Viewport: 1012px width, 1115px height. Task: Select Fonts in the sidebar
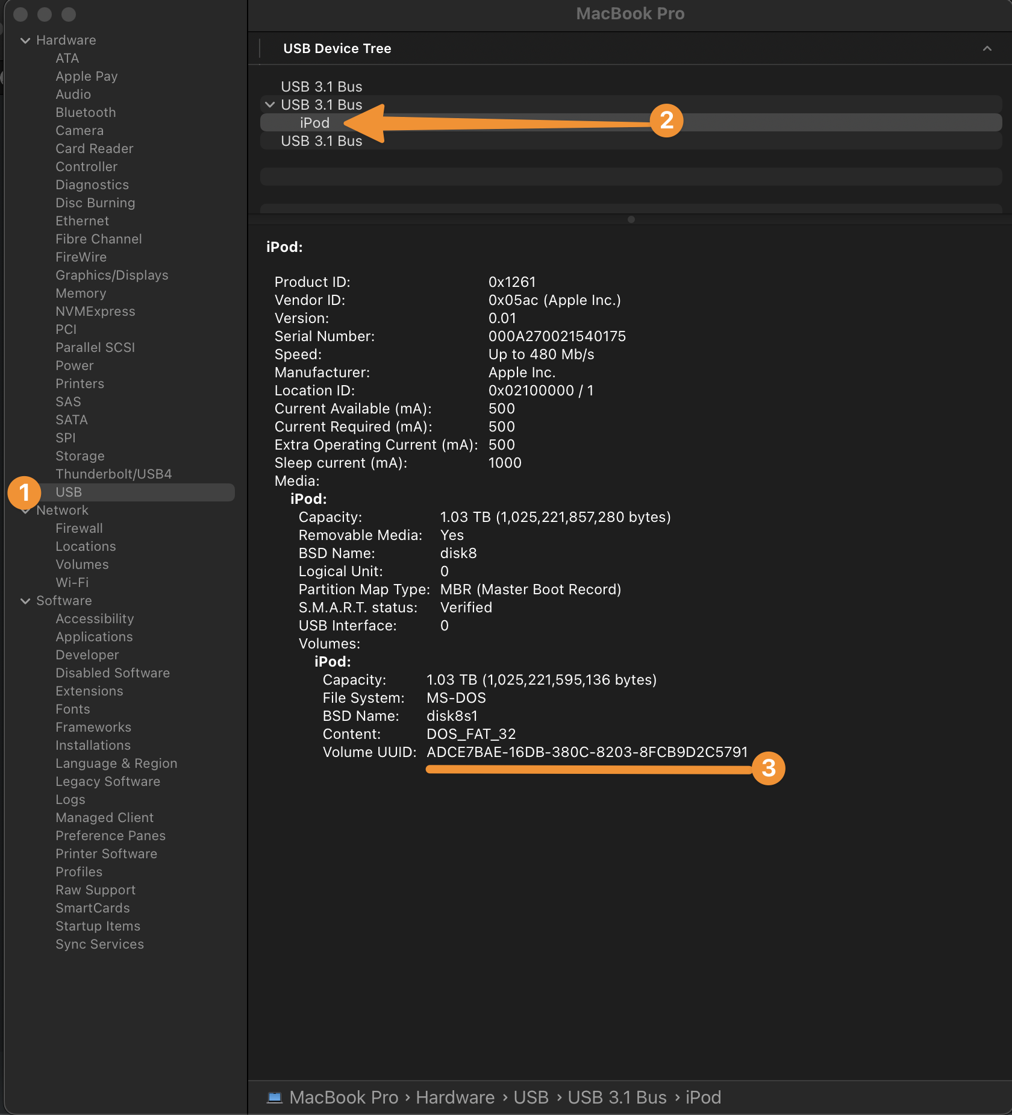(x=73, y=709)
